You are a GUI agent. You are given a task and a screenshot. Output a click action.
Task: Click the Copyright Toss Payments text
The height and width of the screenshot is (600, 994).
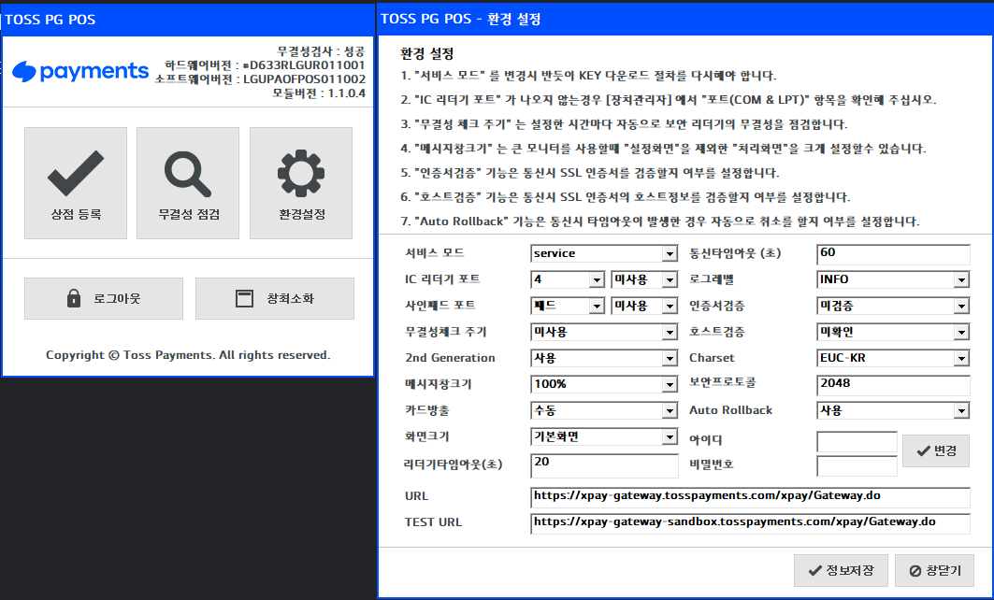pyautogui.click(x=188, y=355)
